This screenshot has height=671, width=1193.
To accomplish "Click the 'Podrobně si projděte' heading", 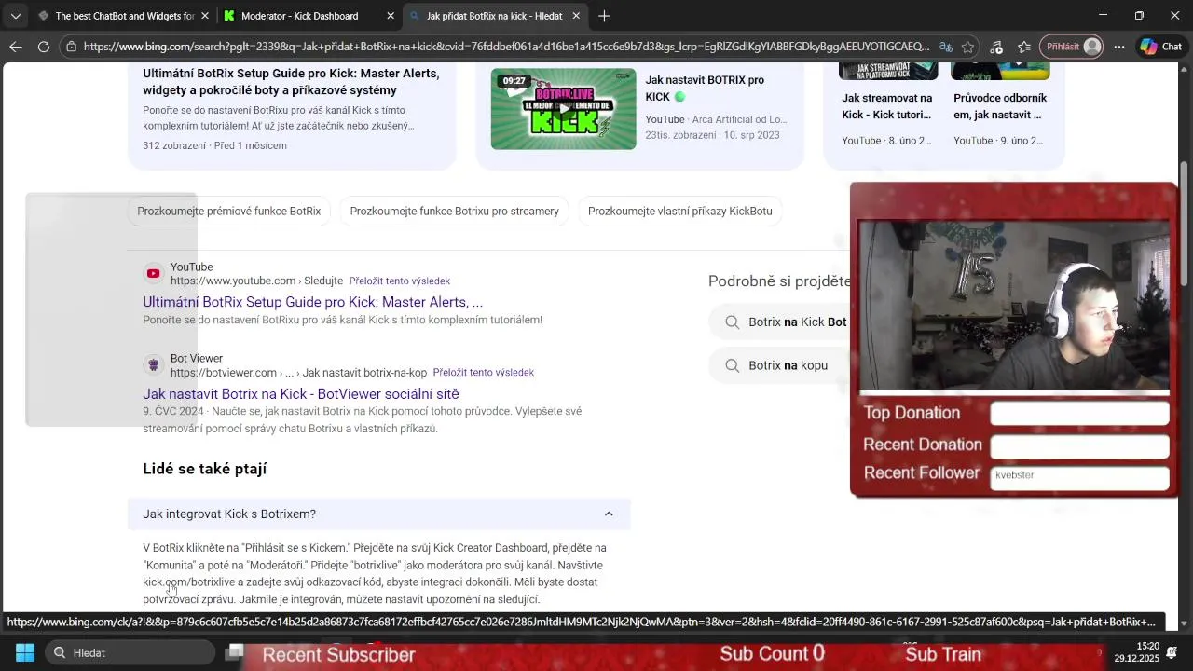I will point(779,281).
